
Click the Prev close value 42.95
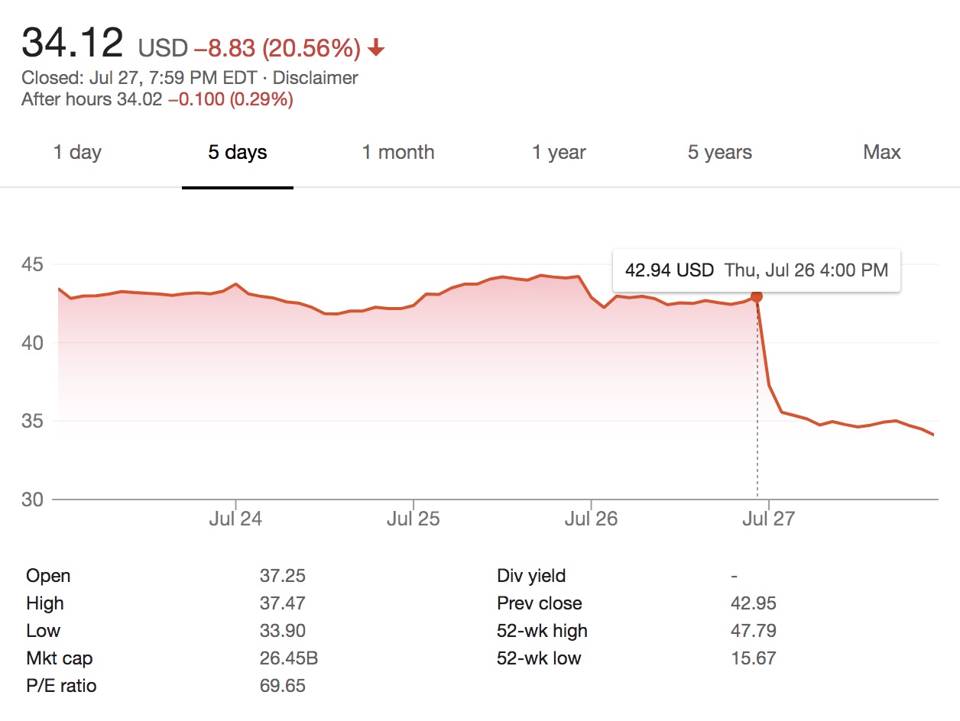[x=753, y=603]
